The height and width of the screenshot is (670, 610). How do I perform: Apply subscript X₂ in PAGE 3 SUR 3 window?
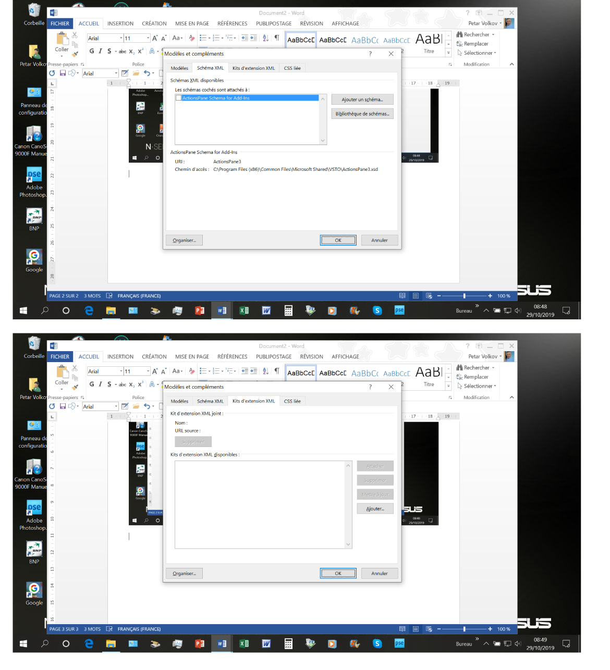[x=131, y=384]
